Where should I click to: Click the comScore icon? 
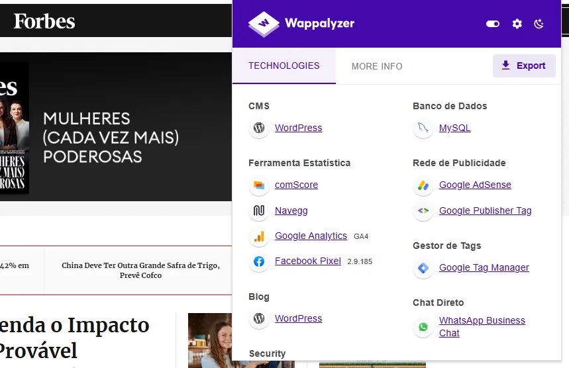pos(259,185)
